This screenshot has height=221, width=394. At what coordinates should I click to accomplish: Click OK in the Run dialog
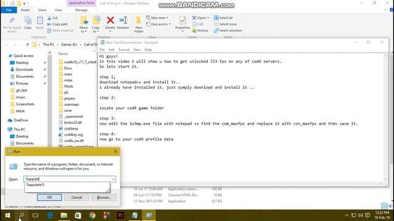49,198
